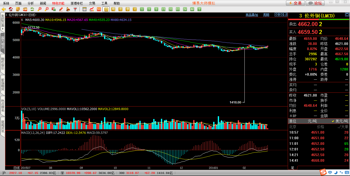The image size is (350, 176).
Task: Toggle the 大单 large-order filter
Action: (343, 127)
